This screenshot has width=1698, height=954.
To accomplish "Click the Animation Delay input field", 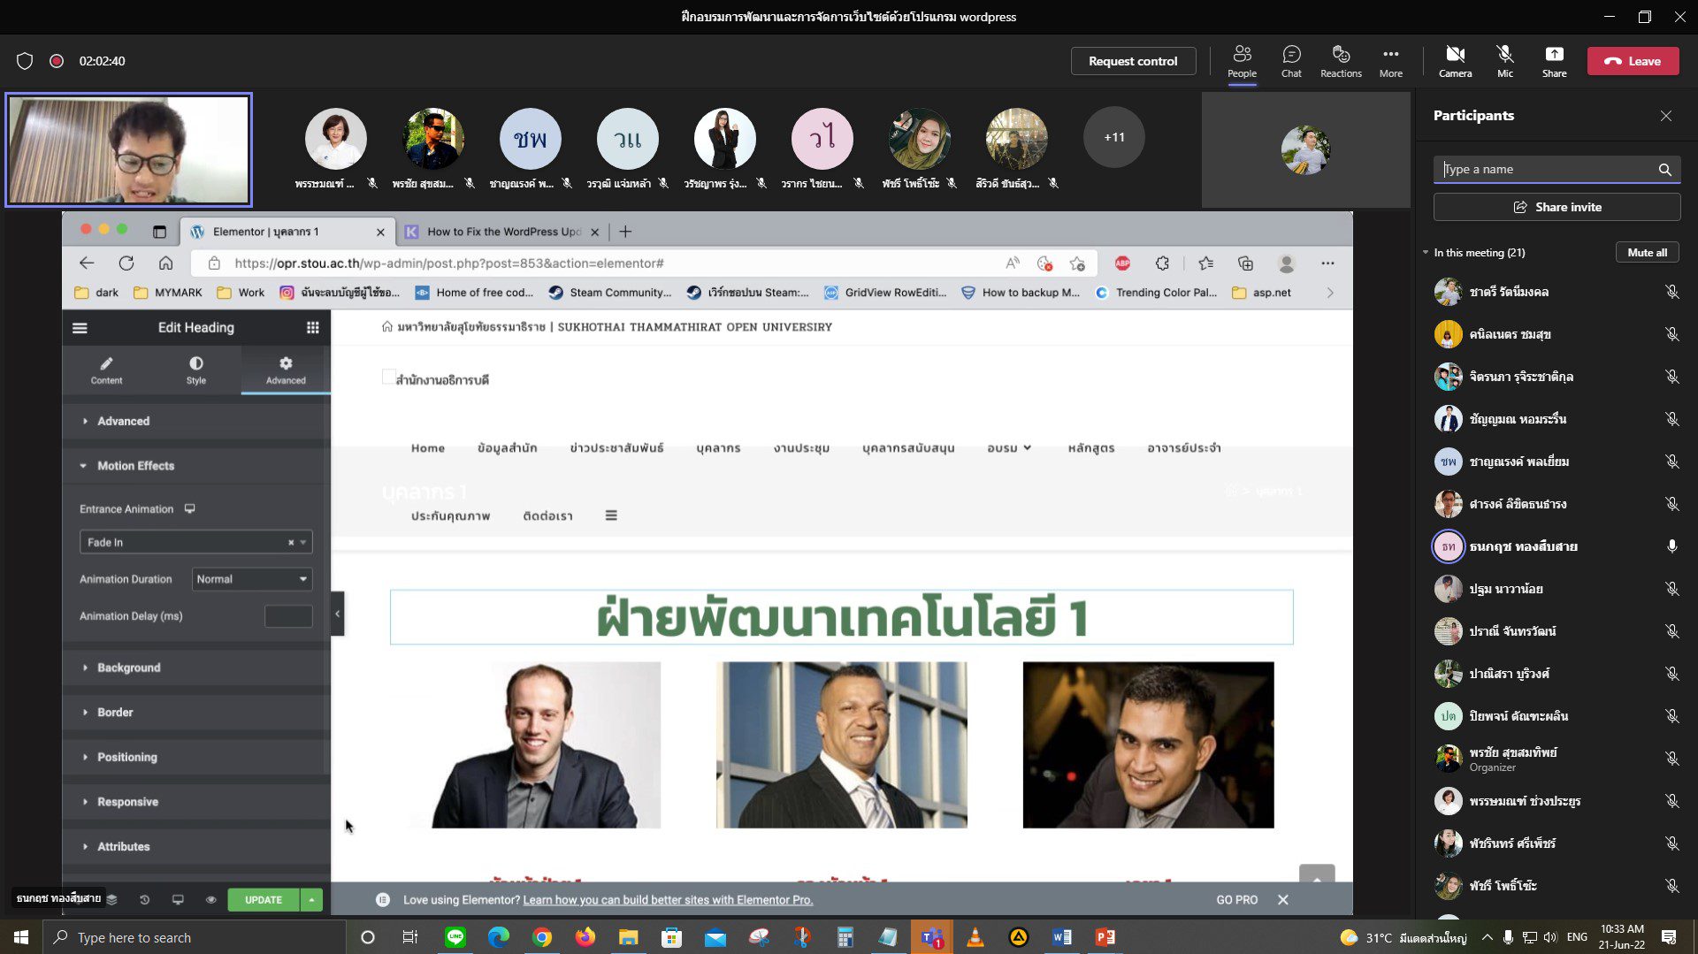I will [x=288, y=616].
